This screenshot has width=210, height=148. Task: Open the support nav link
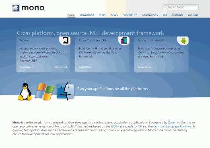(193, 15)
